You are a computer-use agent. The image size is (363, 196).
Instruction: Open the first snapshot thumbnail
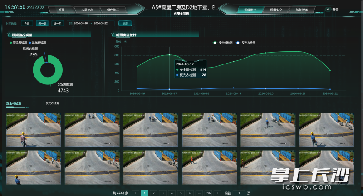click(33, 129)
